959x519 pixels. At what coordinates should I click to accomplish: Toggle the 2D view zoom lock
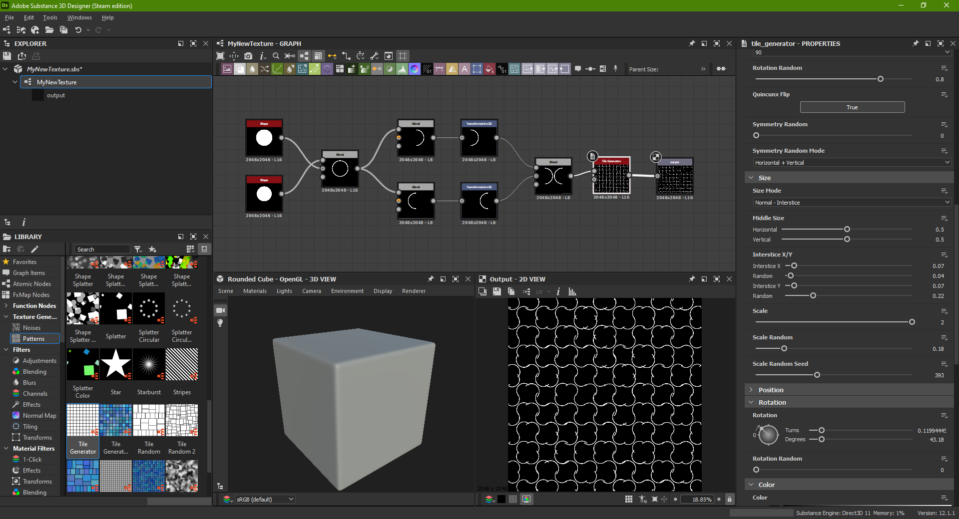tap(729, 499)
